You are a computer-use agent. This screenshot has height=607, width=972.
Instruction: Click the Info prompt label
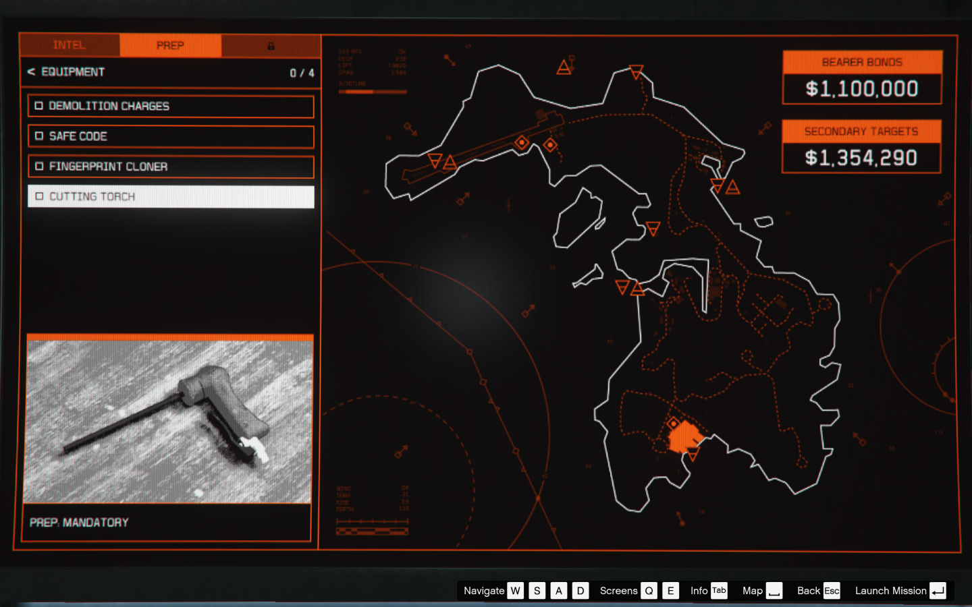(x=699, y=591)
